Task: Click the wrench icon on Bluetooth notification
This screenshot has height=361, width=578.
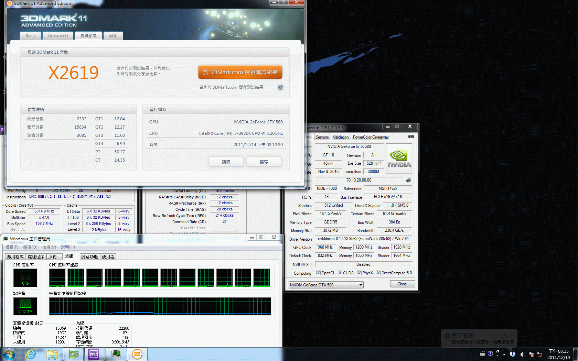Action: pos(505,335)
